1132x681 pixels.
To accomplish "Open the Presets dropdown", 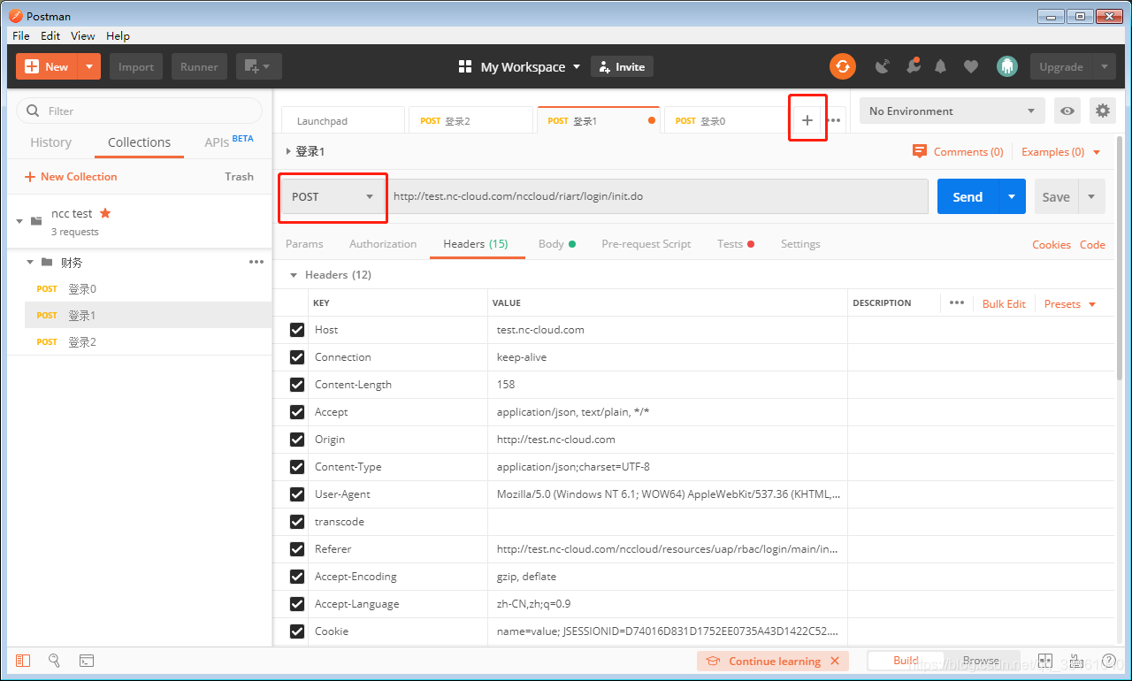I will click(1070, 303).
